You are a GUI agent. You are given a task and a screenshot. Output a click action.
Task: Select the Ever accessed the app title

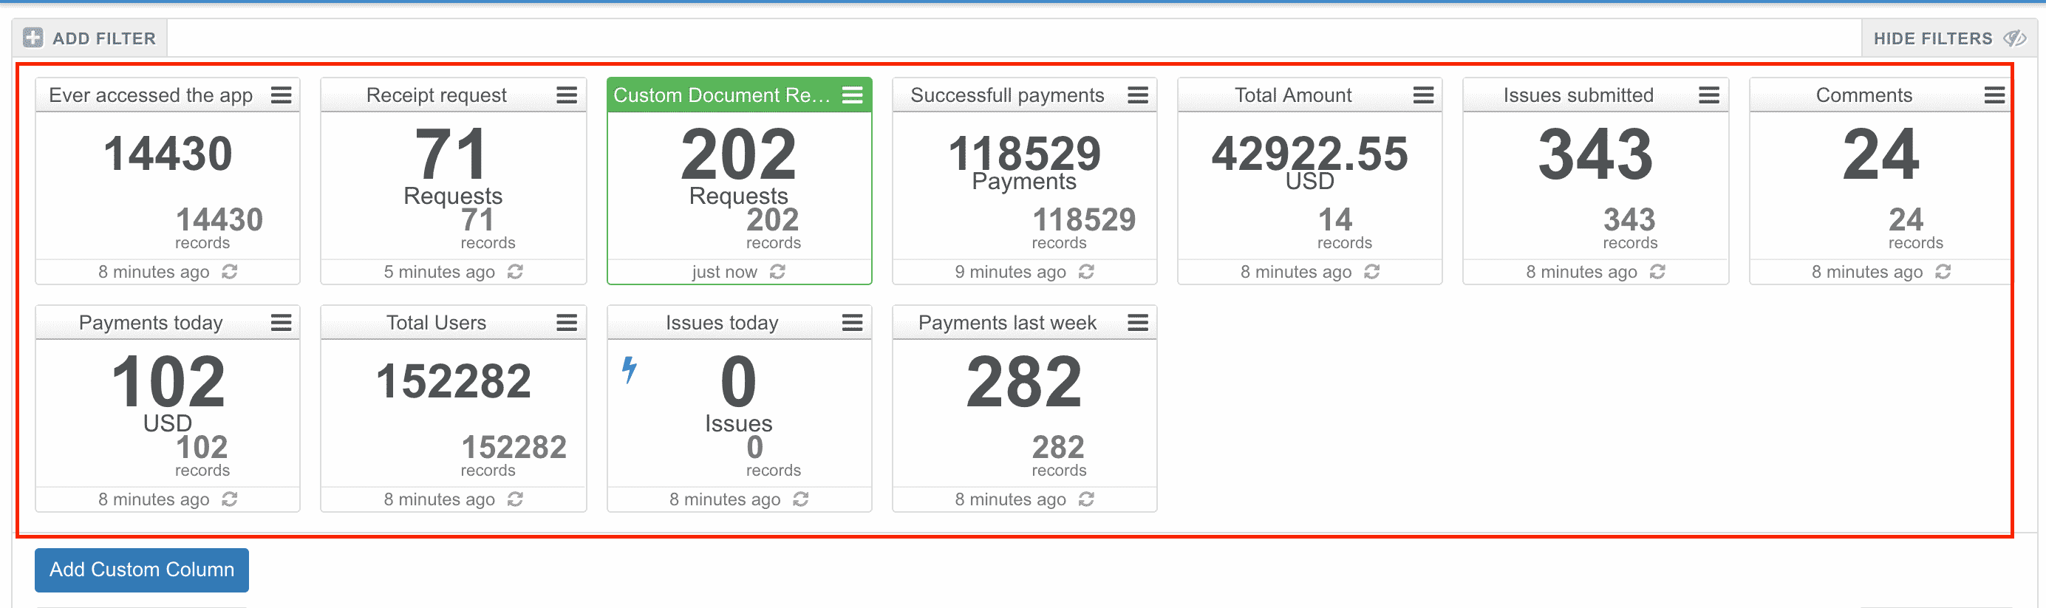(151, 95)
